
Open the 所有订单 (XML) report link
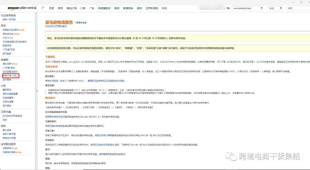[11, 76]
